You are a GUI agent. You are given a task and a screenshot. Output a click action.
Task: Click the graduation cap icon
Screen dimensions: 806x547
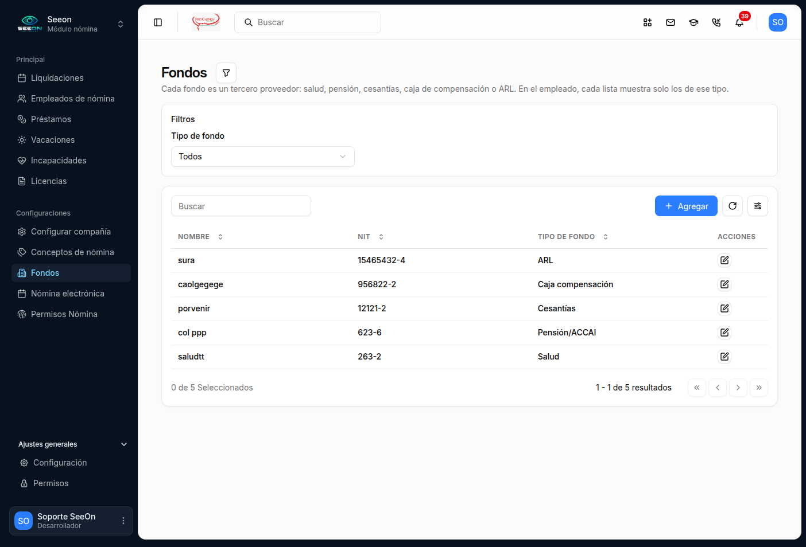pyautogui.click(x=693, y=22)
